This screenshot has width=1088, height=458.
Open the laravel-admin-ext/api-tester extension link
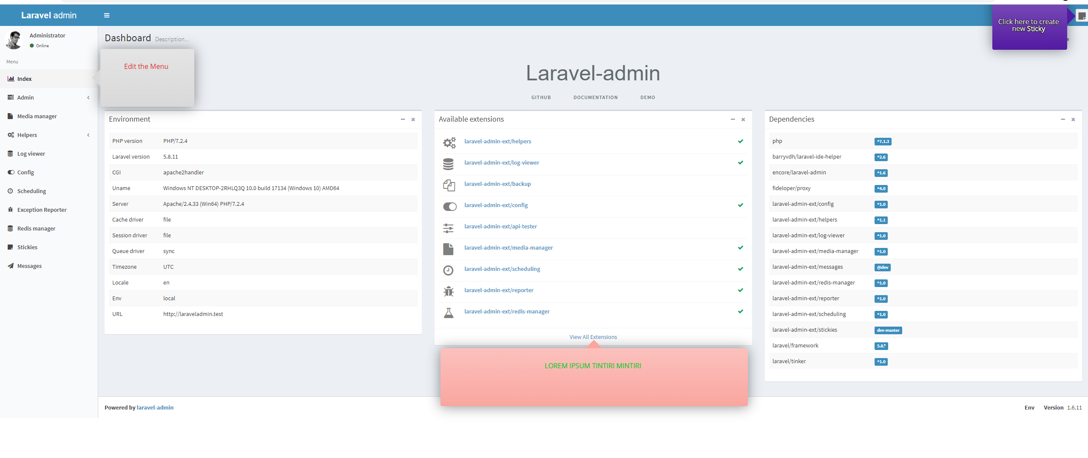tap(500, 226)
